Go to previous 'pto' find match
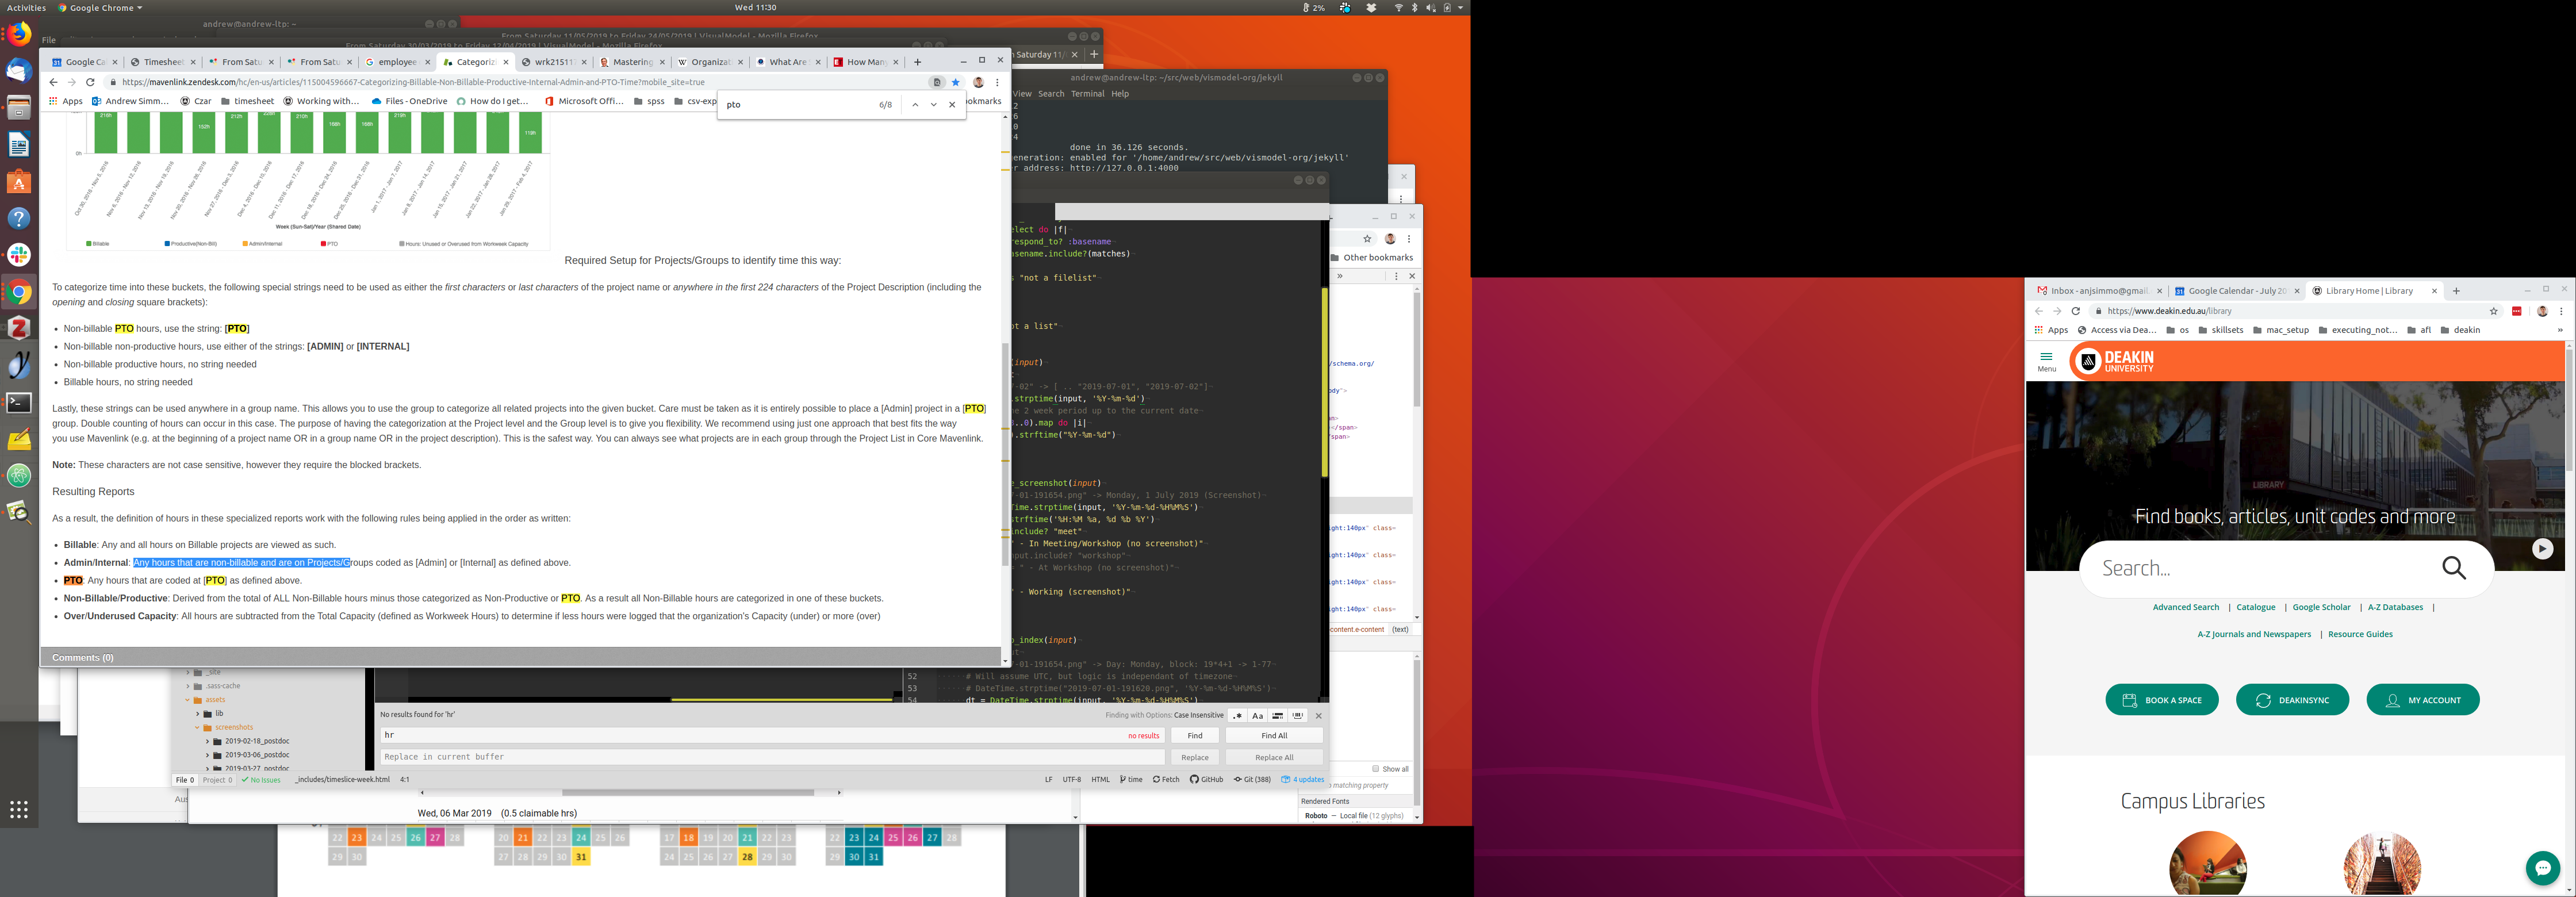This screenshot has height=897, width=2576. (914, 105)
